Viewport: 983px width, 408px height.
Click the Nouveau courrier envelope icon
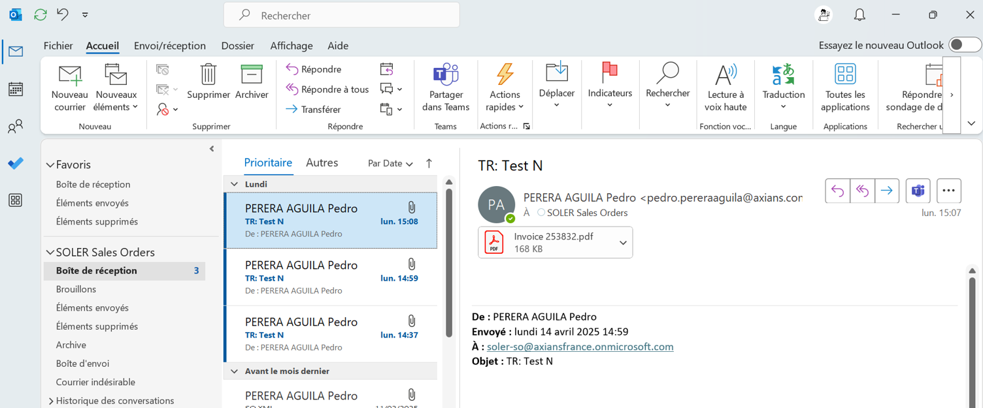click(x=69, y=76)
